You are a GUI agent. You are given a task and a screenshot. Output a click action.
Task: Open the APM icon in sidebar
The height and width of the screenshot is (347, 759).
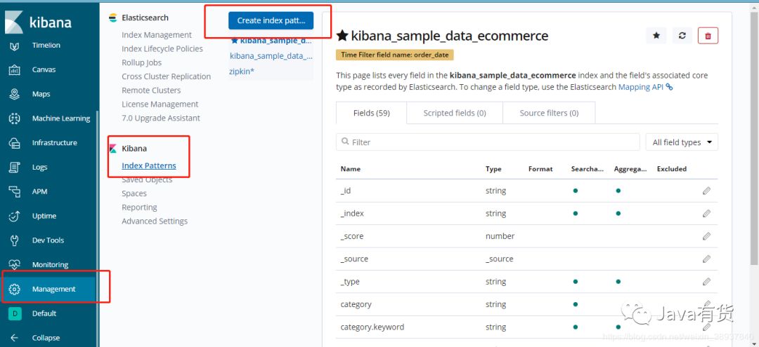pyautogui.click(x=15, y=191)
